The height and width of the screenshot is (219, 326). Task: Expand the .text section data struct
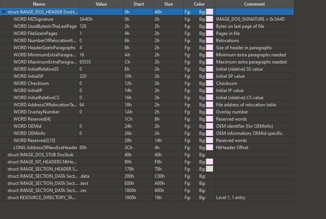click(x=3, y=183)
